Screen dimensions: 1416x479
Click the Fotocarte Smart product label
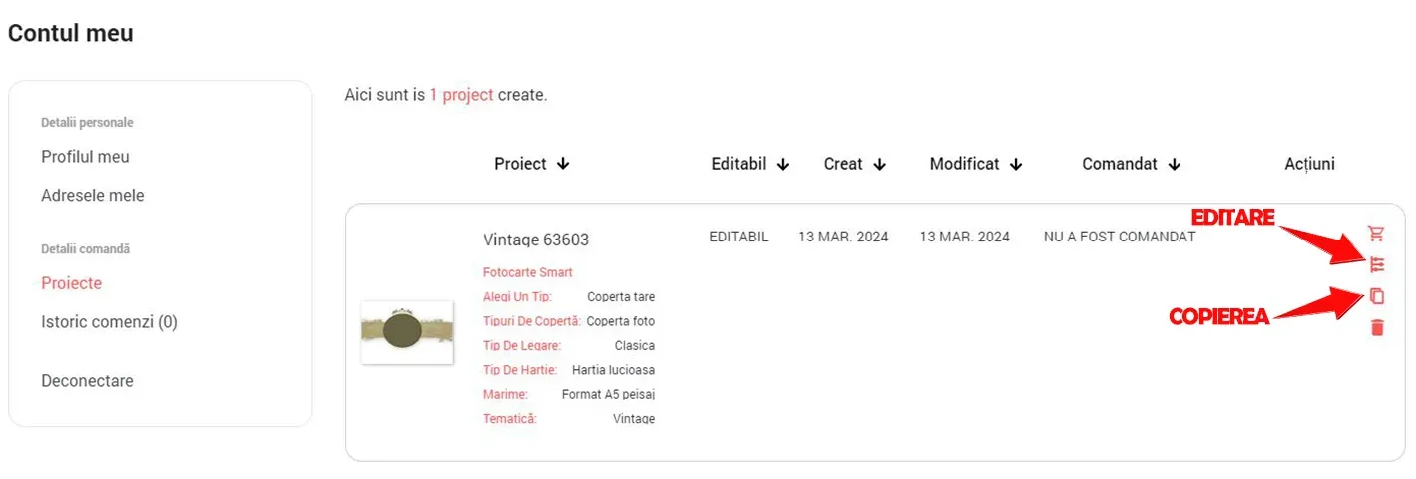click(x=527, y=272)
